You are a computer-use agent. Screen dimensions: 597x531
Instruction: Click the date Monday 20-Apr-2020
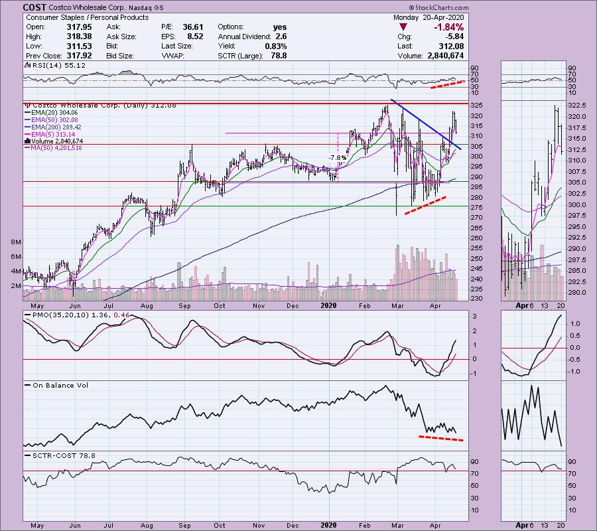click(429, 17)
